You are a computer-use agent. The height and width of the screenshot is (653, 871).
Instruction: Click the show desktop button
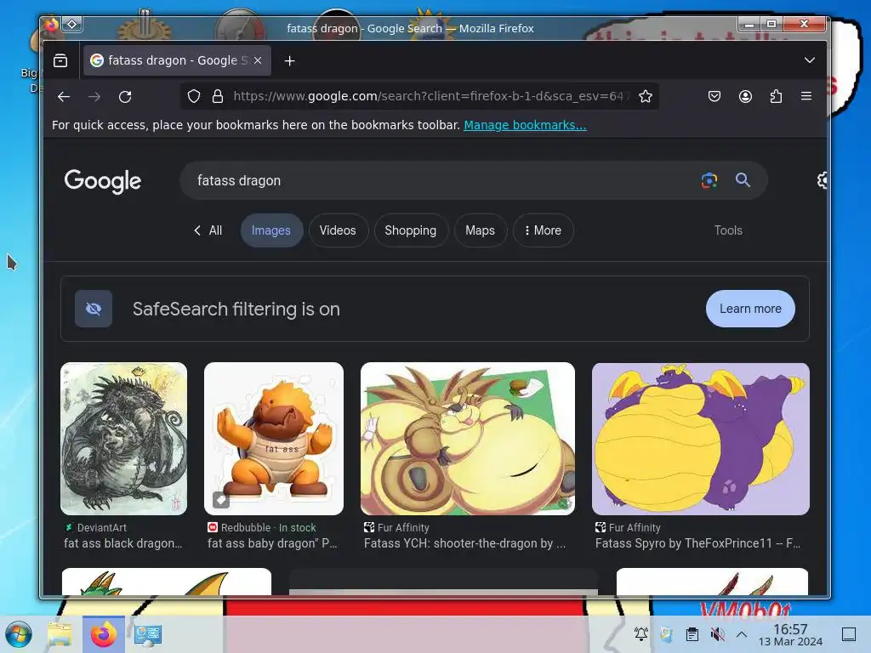point(849,634)
